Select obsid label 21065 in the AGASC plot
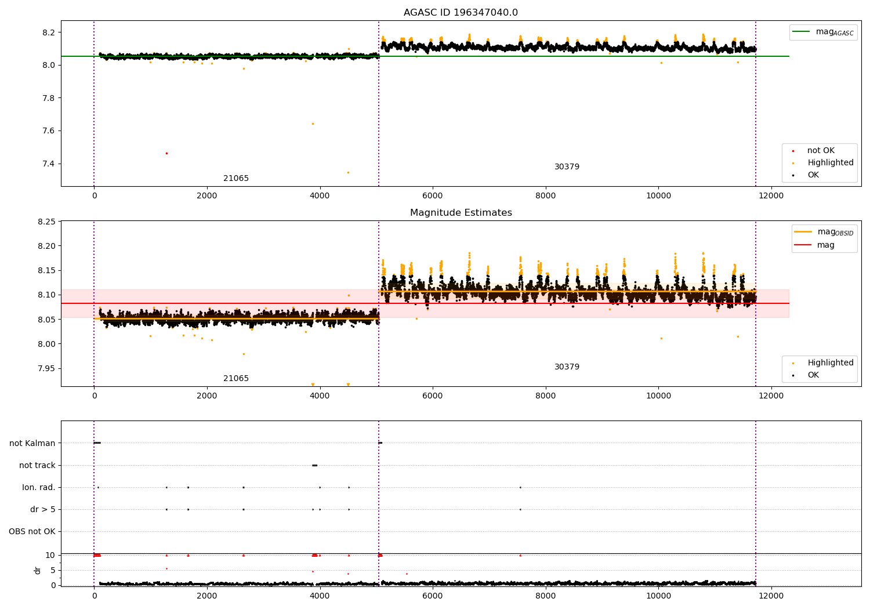 [236, 179]
